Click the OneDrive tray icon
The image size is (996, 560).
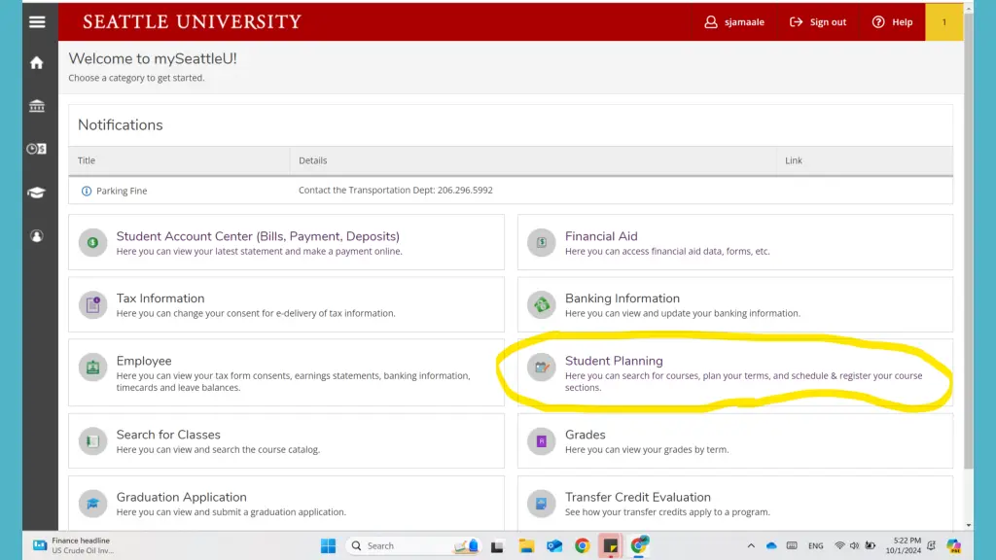click(771, 545)
